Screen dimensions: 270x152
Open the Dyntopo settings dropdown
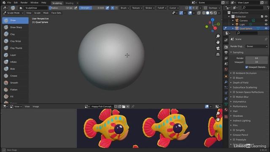[214, 8]
